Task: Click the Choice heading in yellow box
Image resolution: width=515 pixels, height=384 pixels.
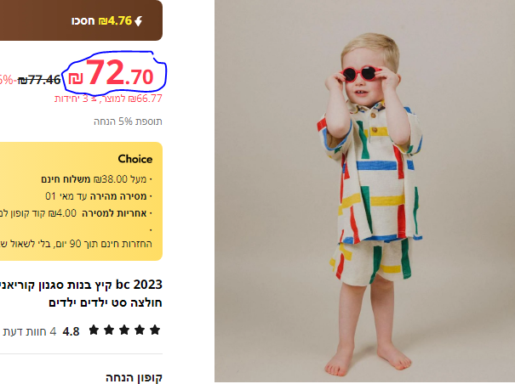Action: [x=135, y=159]
